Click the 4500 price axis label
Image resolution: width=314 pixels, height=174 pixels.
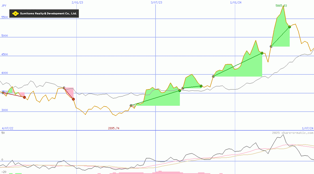tap(5, 54)
